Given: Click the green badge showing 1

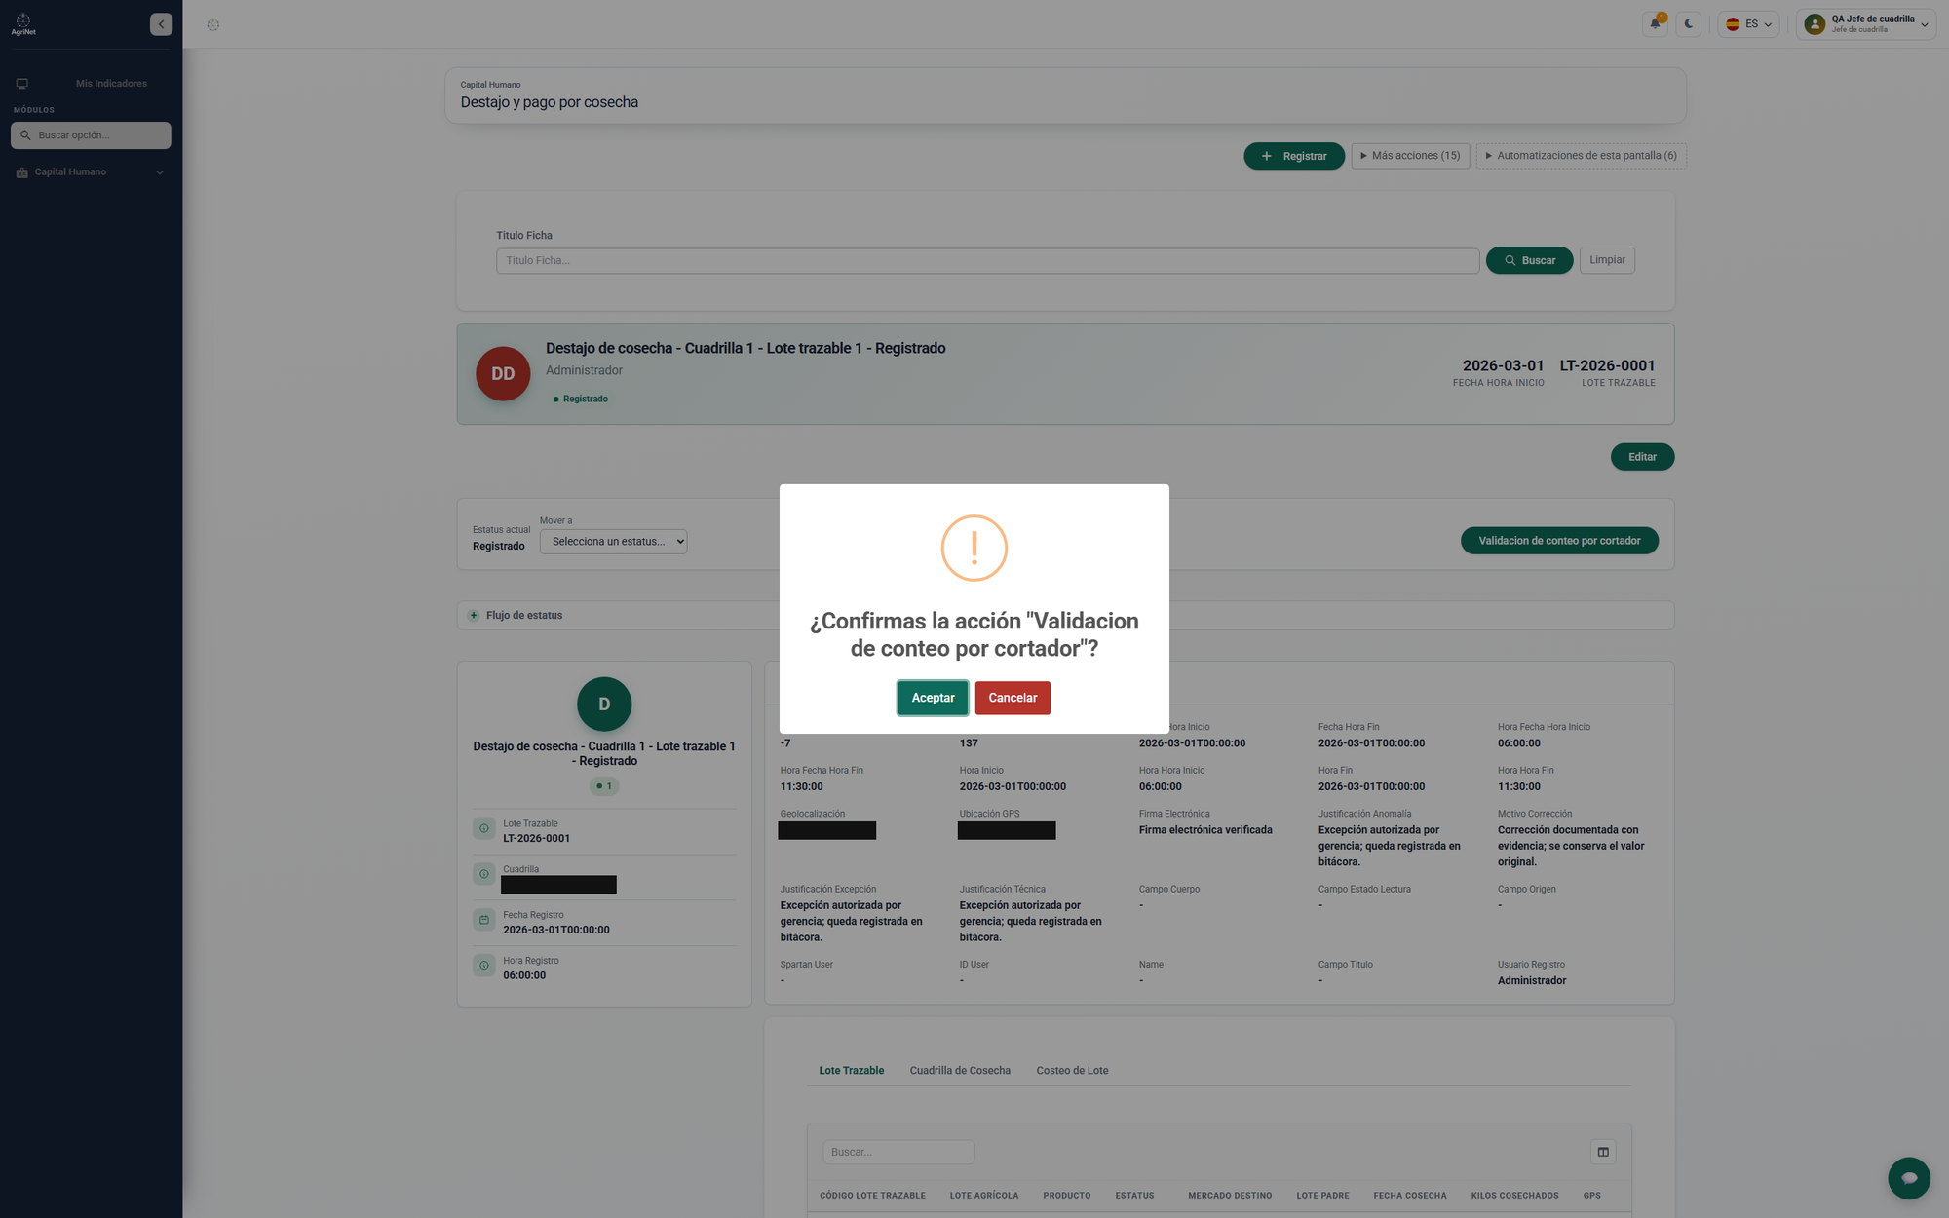Looking at the screenshot, I should click(604, 786).
